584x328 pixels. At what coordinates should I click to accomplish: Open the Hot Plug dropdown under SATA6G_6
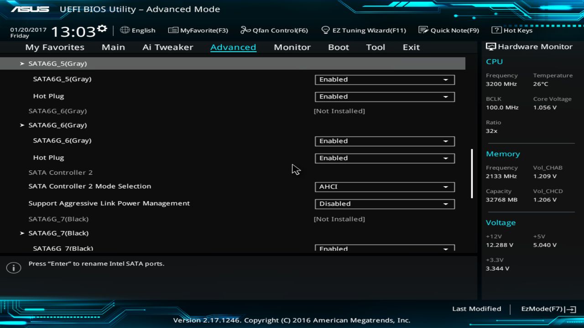[x=385, y=158]
